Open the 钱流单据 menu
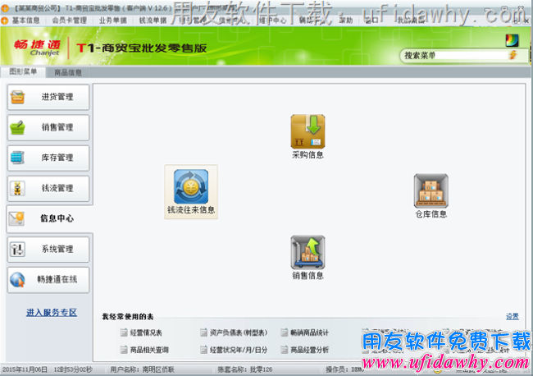This screenshot has height=376, width=533. pyautogui.click(x=153, y=21)
